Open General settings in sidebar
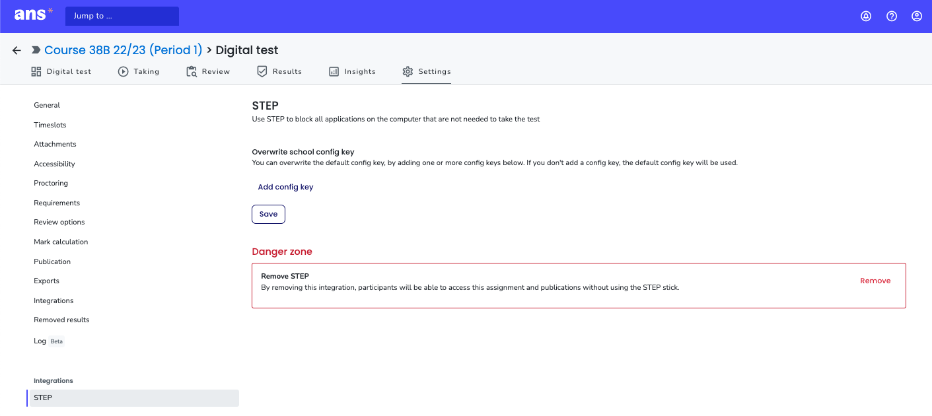The height and width of the screenshot is (416, 932). pos(47,105)
